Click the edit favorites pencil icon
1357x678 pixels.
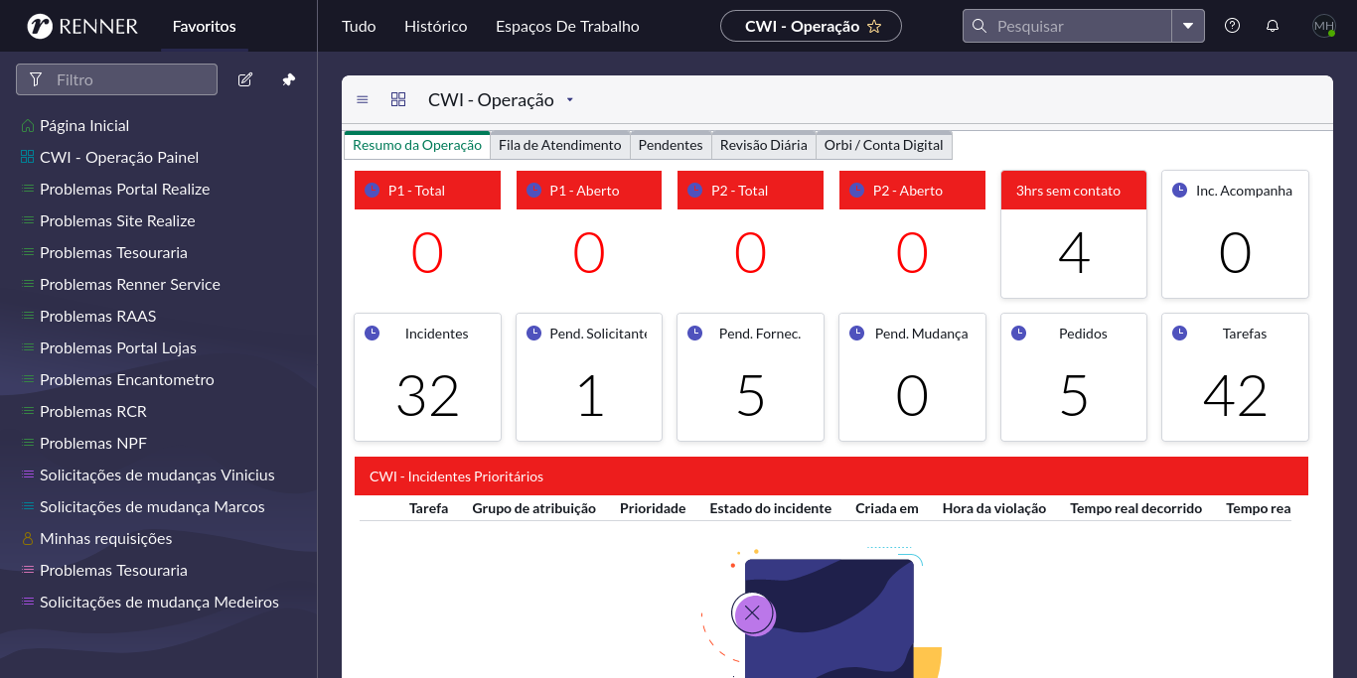pyautogui.click(x=245, y=79)
